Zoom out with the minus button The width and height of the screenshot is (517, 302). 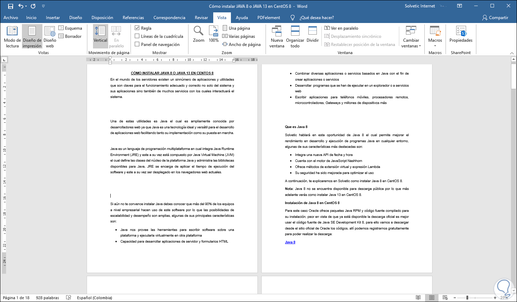(455, 298)
